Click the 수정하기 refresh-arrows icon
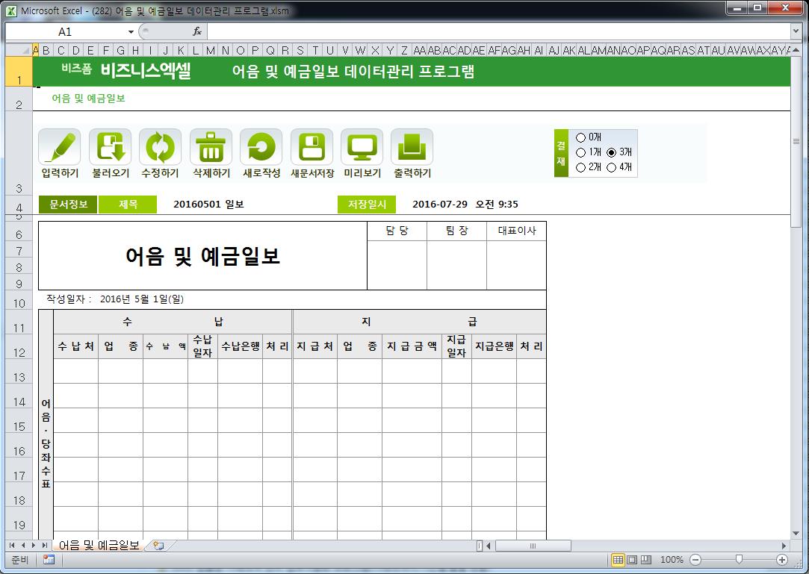 click(x=160, y=147)
